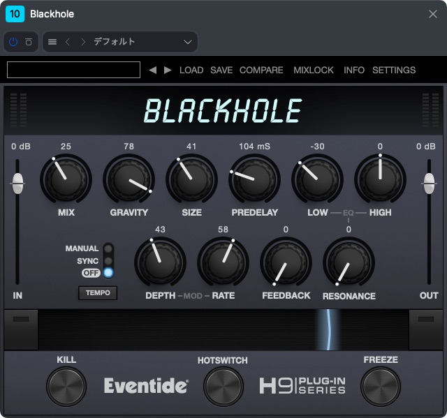
Task: Click the mod DEPTH knob
Action: [x=160, y=262]
